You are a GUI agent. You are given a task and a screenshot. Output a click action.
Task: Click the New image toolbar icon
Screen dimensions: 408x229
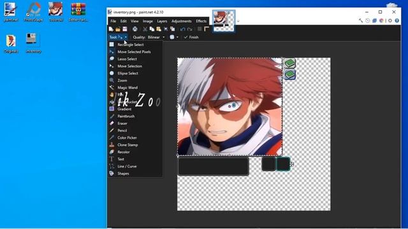pyautogui.click(x=111, y=29)
